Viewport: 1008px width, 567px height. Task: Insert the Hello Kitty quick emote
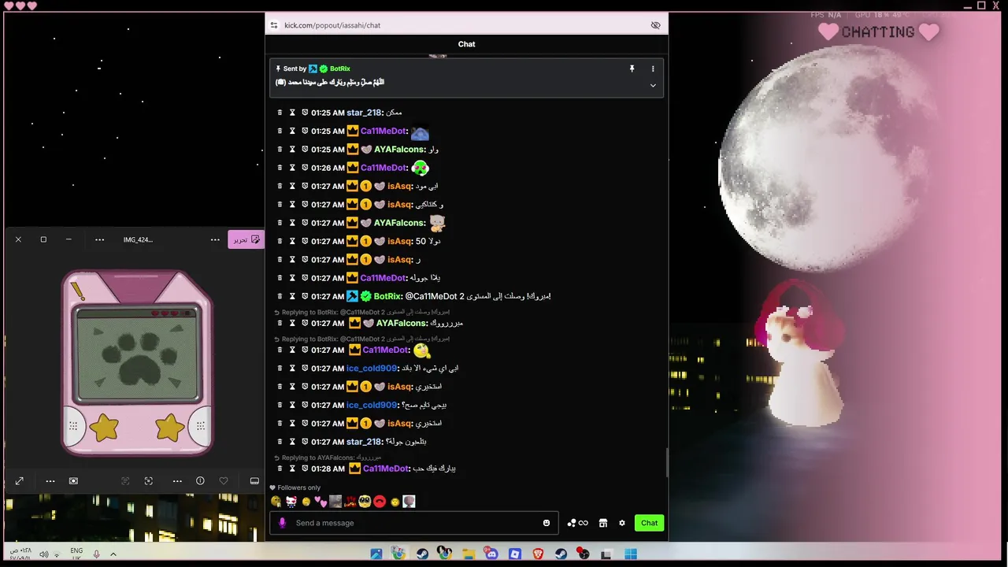(x=291, y=502)
